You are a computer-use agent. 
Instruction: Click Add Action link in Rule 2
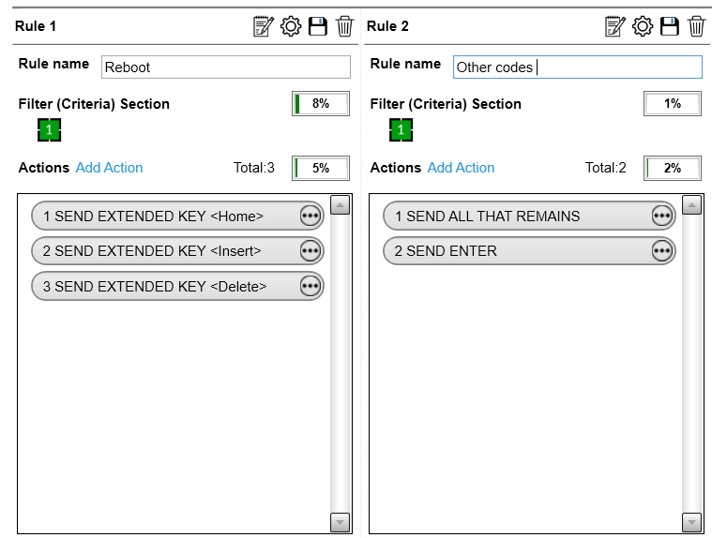pos(461,168)
